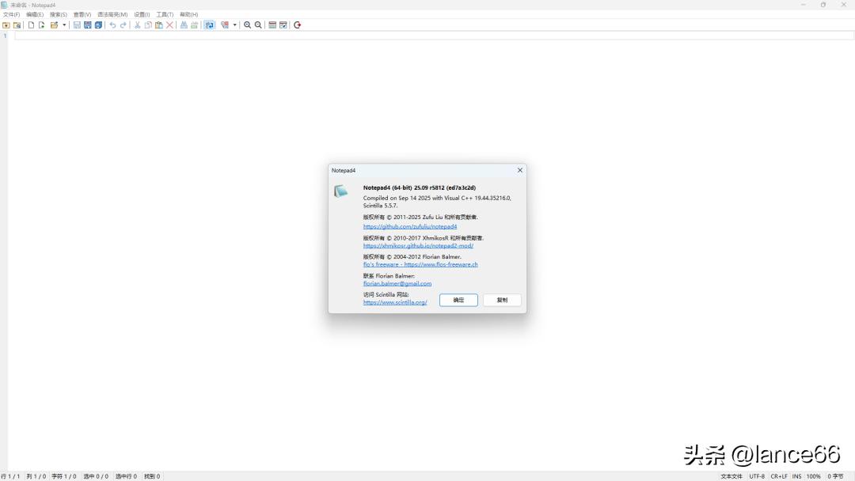Click the 确定 button in About dialog
The width and height of the screenshot is (855, 481).
tap(458, 300)
